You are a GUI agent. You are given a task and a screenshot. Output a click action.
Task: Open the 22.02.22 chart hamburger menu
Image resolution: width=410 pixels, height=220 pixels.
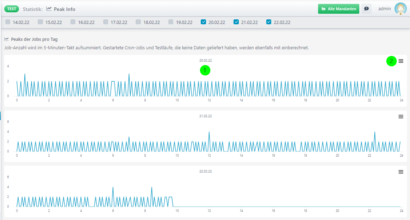401,172
